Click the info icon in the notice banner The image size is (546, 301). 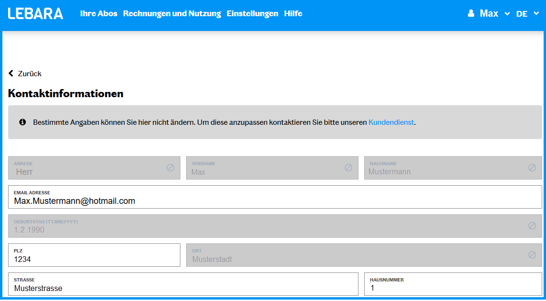tap(23, 122)
